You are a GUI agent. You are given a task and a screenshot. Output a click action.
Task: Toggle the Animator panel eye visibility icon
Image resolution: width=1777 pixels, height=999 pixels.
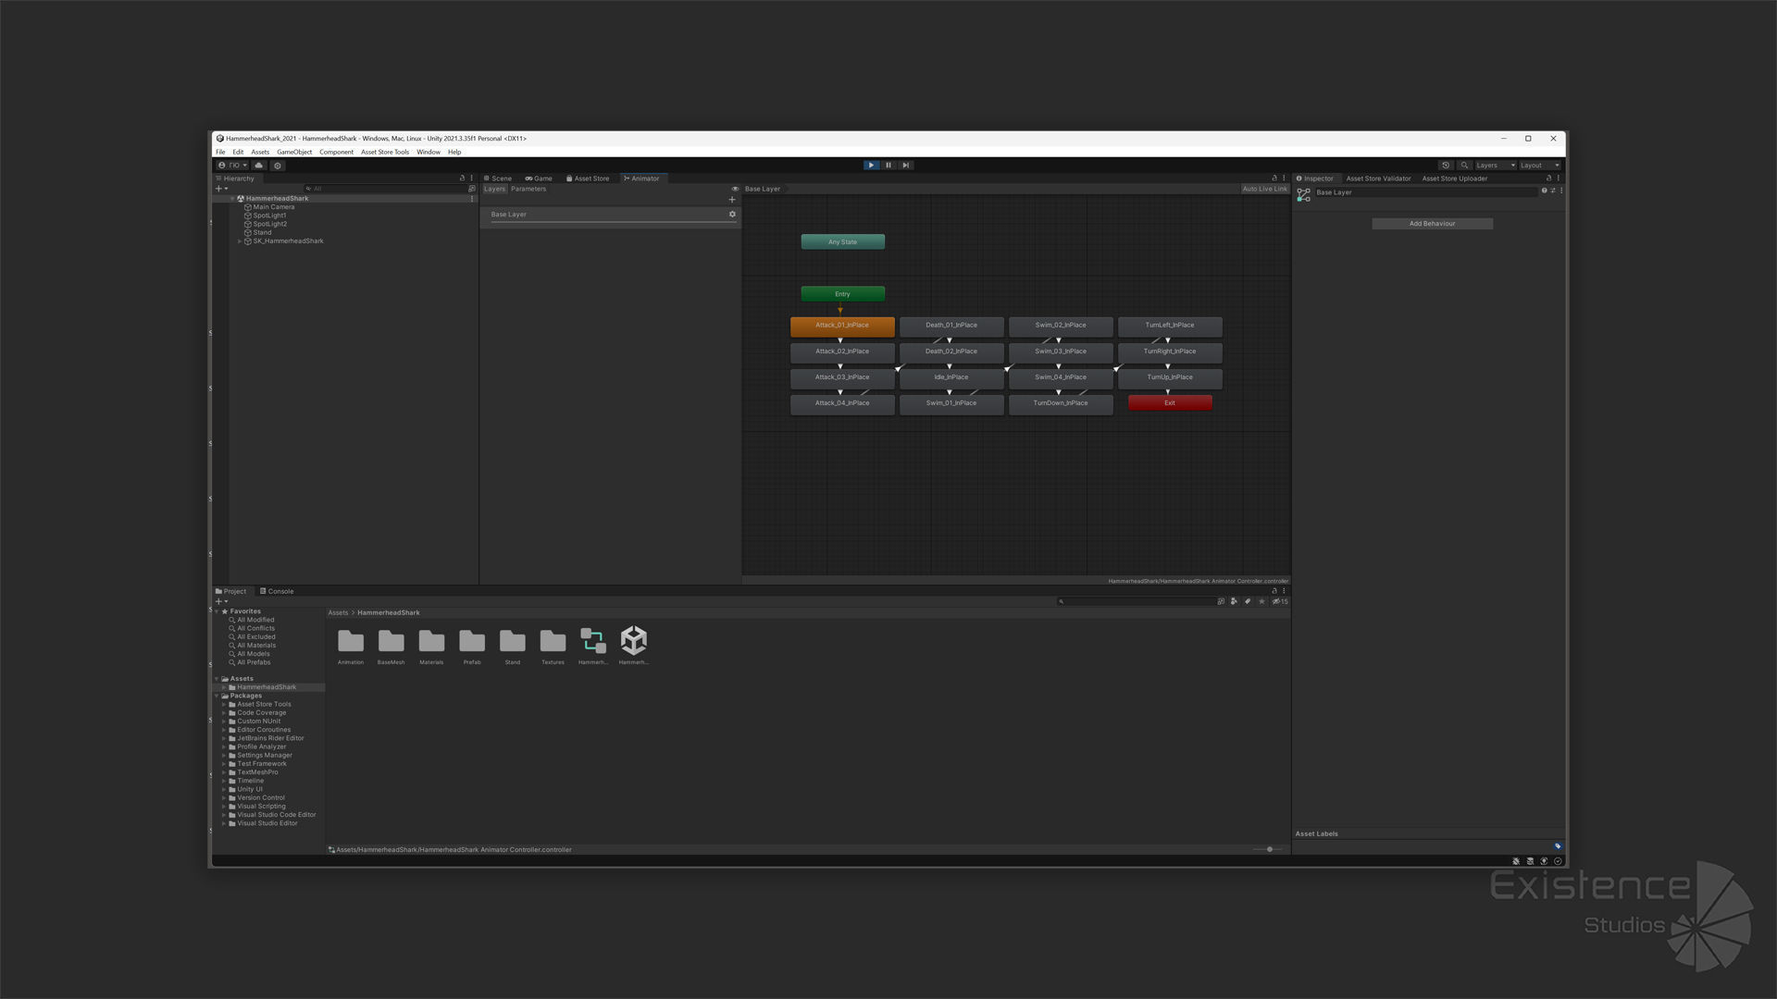pyautogui.click(x=736, y=189)
